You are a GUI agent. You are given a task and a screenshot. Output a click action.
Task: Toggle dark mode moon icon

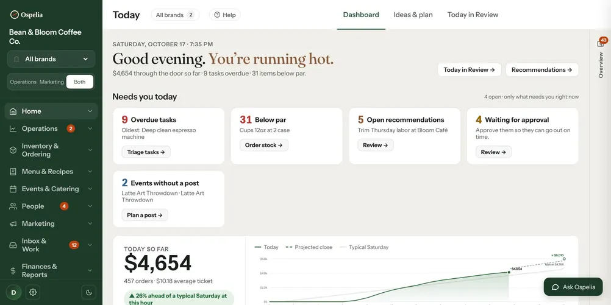pyautogui.click(x=88, y=292)
